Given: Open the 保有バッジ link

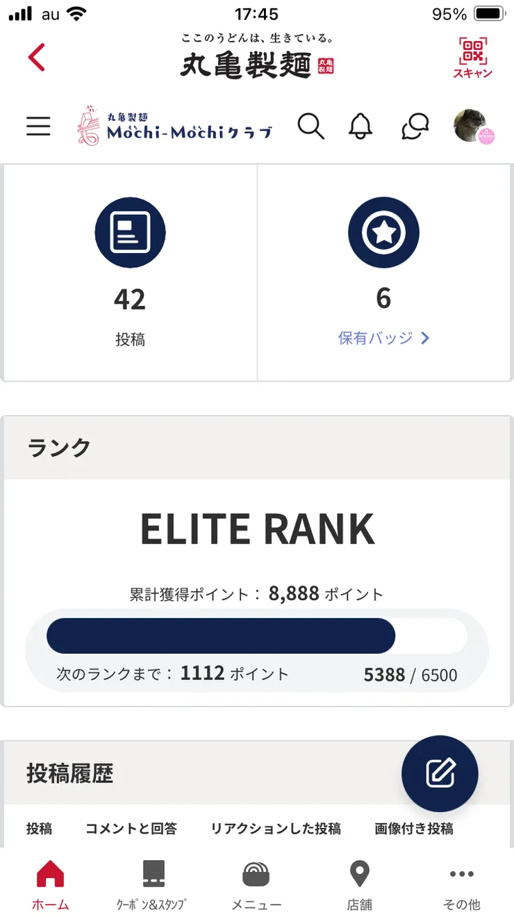Looking at the screenshot, I should click(383, 338).
